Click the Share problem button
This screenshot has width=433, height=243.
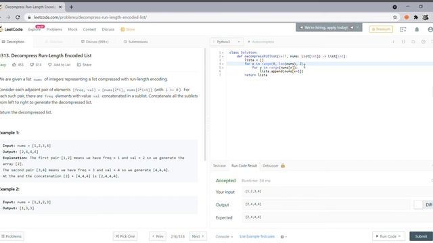point(84,65)
